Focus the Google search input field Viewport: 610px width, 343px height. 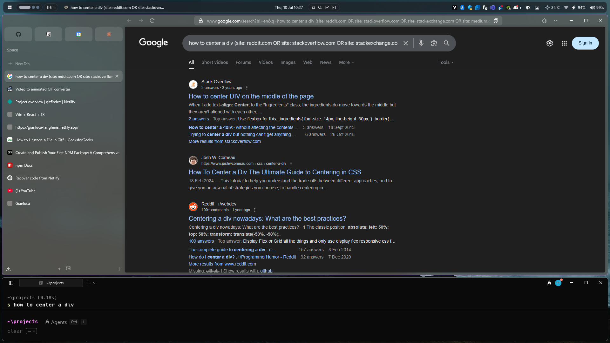click(293, 43)
